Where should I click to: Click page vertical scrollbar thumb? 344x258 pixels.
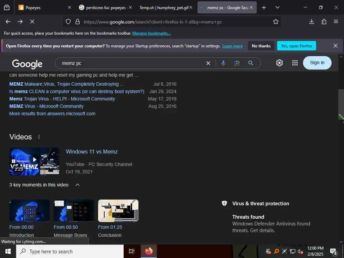pyautogui.click(x=341, y=104)
